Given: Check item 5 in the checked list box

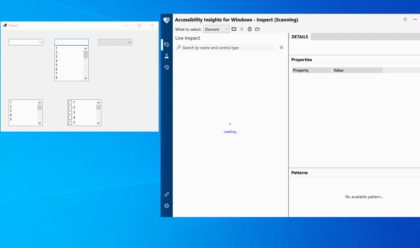Looking at the screenshot, I should tap(70, 123).
